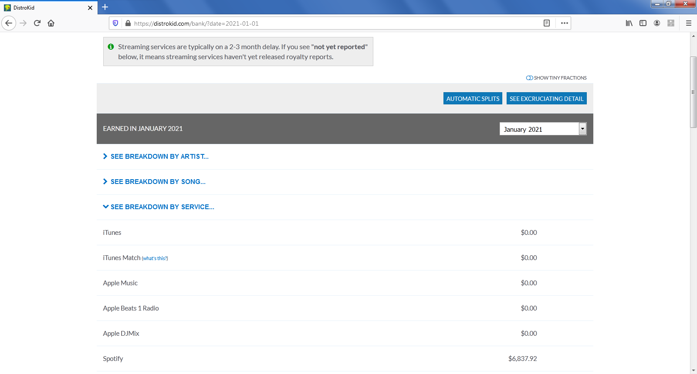Open page actions three-dot menu
This screenshot has height=374, width=697.
click(x=565, y=23)
